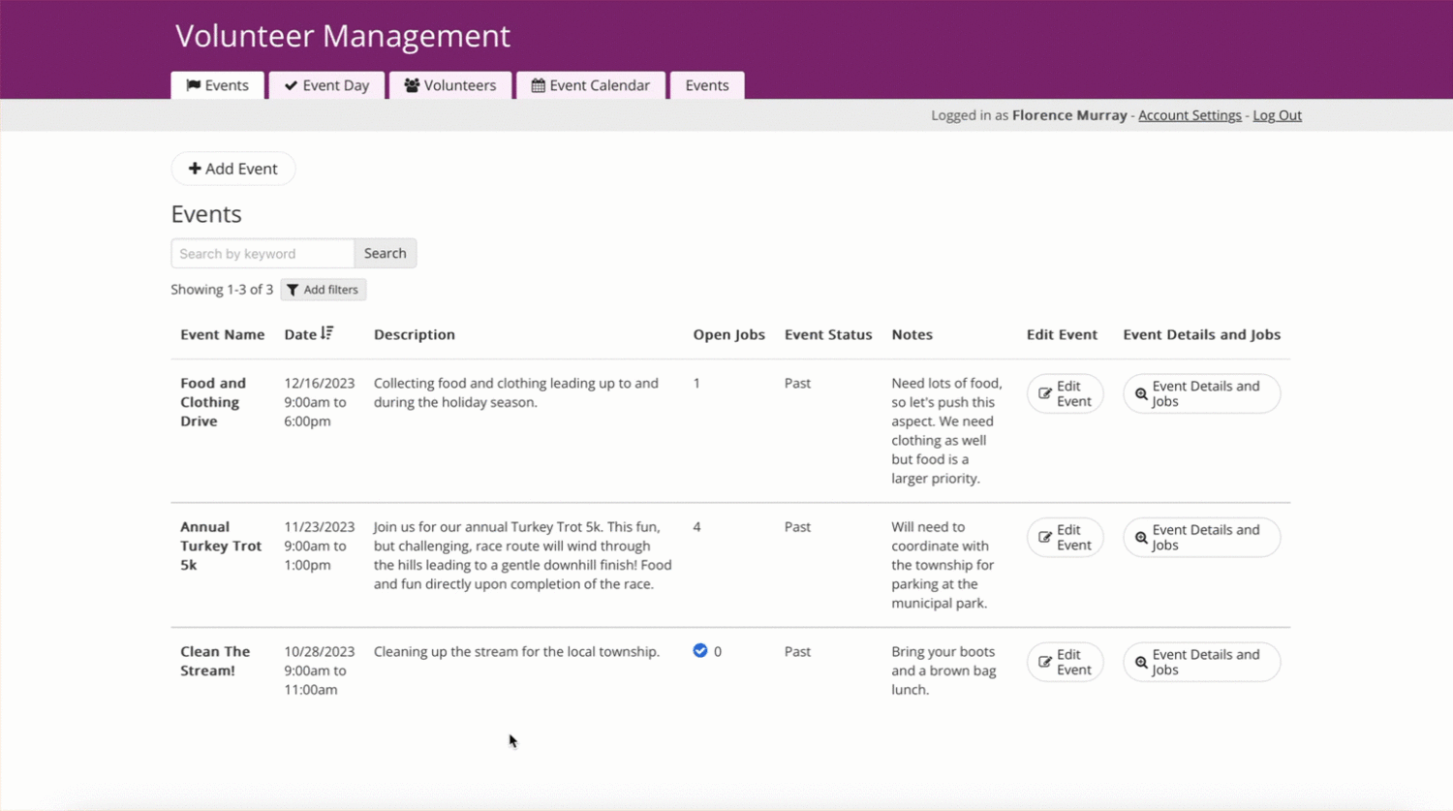Click the magnifier icon for Annual Turkey Trot 5k details
1453x811 pixels.
click(1141, 538)
